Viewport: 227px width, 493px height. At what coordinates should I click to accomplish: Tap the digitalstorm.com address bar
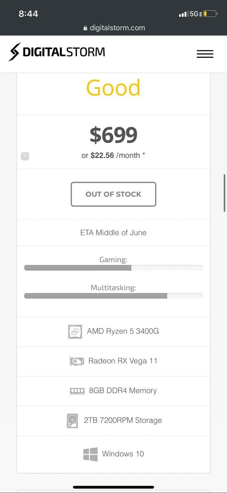(113, 28)
